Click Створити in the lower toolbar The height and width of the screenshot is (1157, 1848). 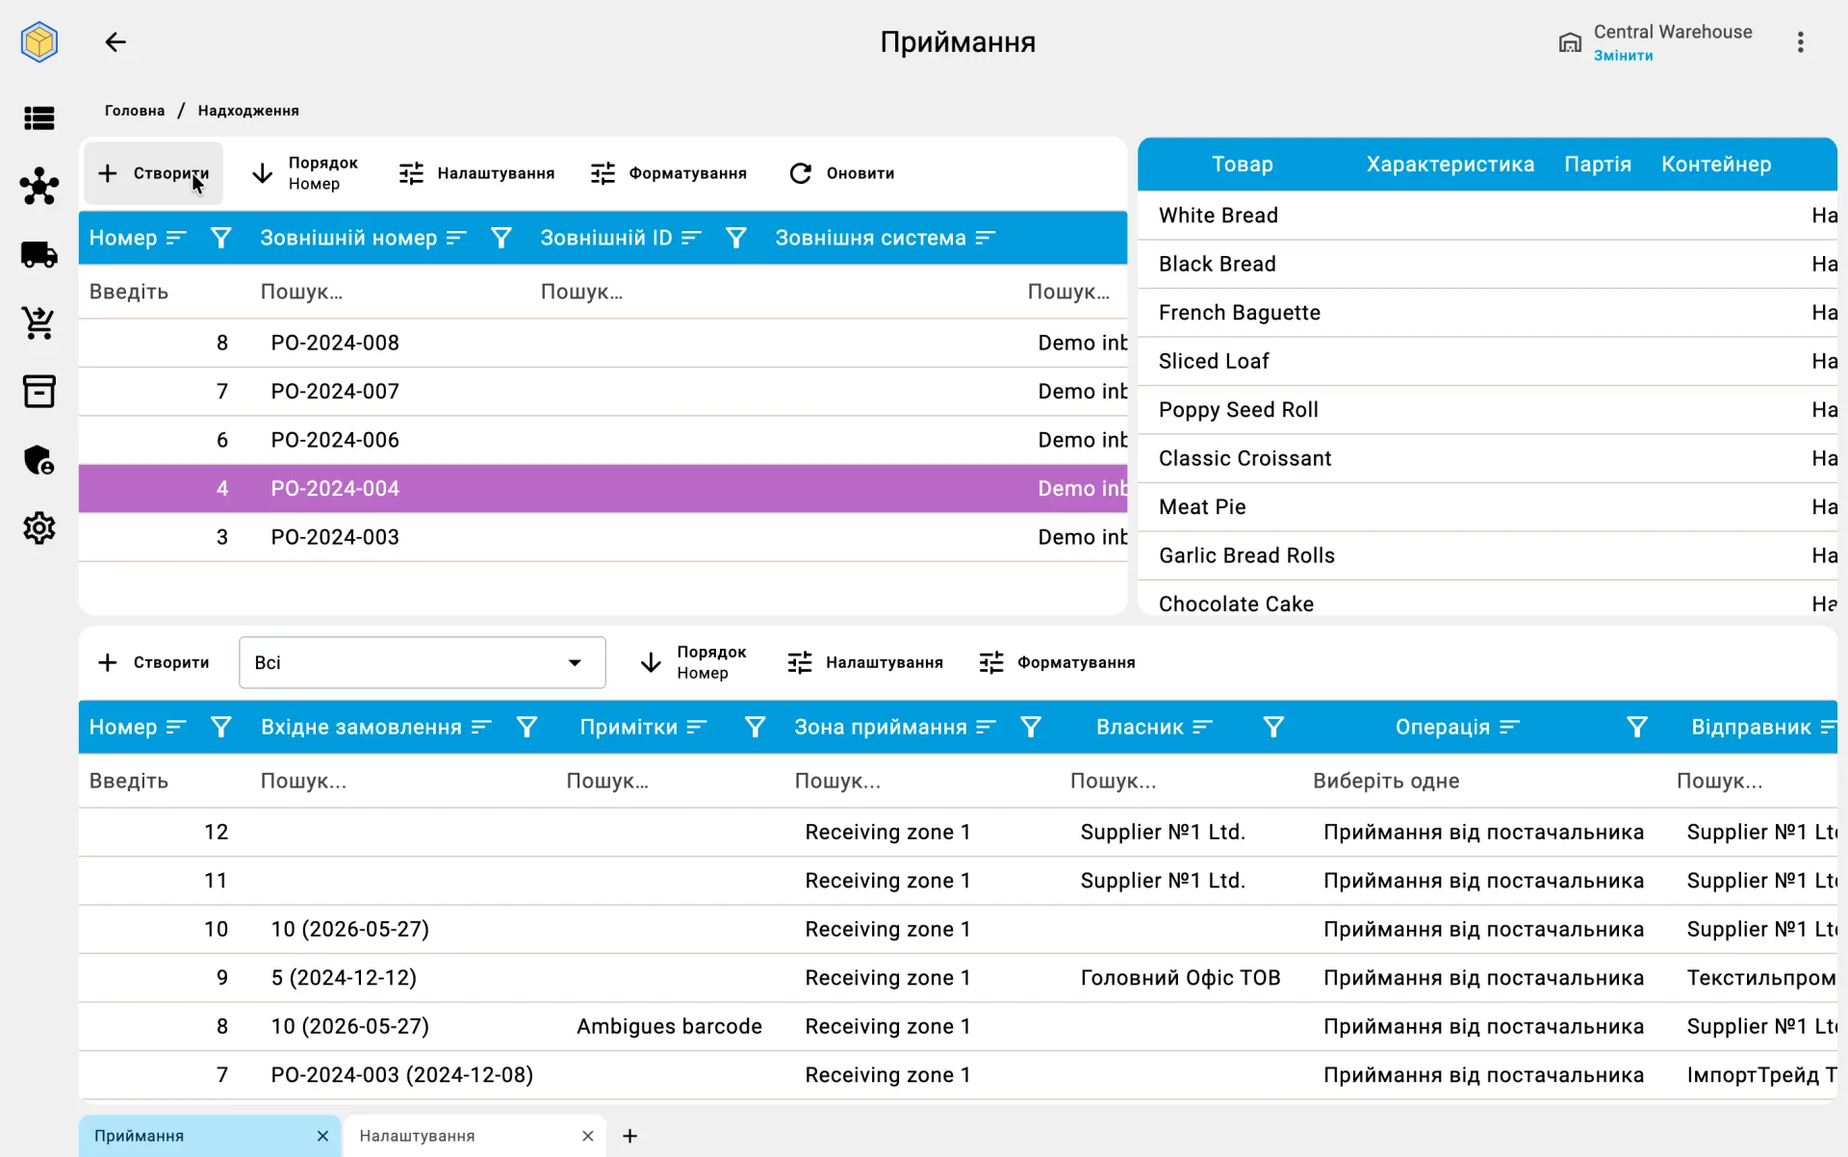coord(154,662)
